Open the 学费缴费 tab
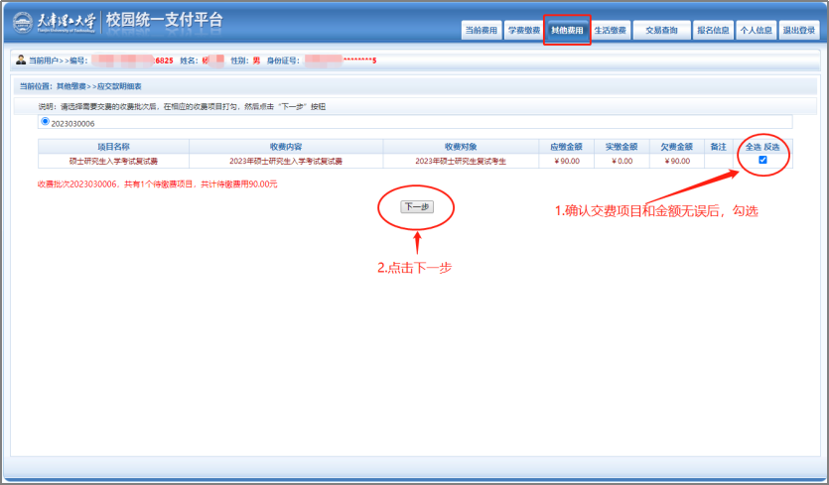Viewport: 829px width, 485px height. pyautogui.click(x=523, y=30)
